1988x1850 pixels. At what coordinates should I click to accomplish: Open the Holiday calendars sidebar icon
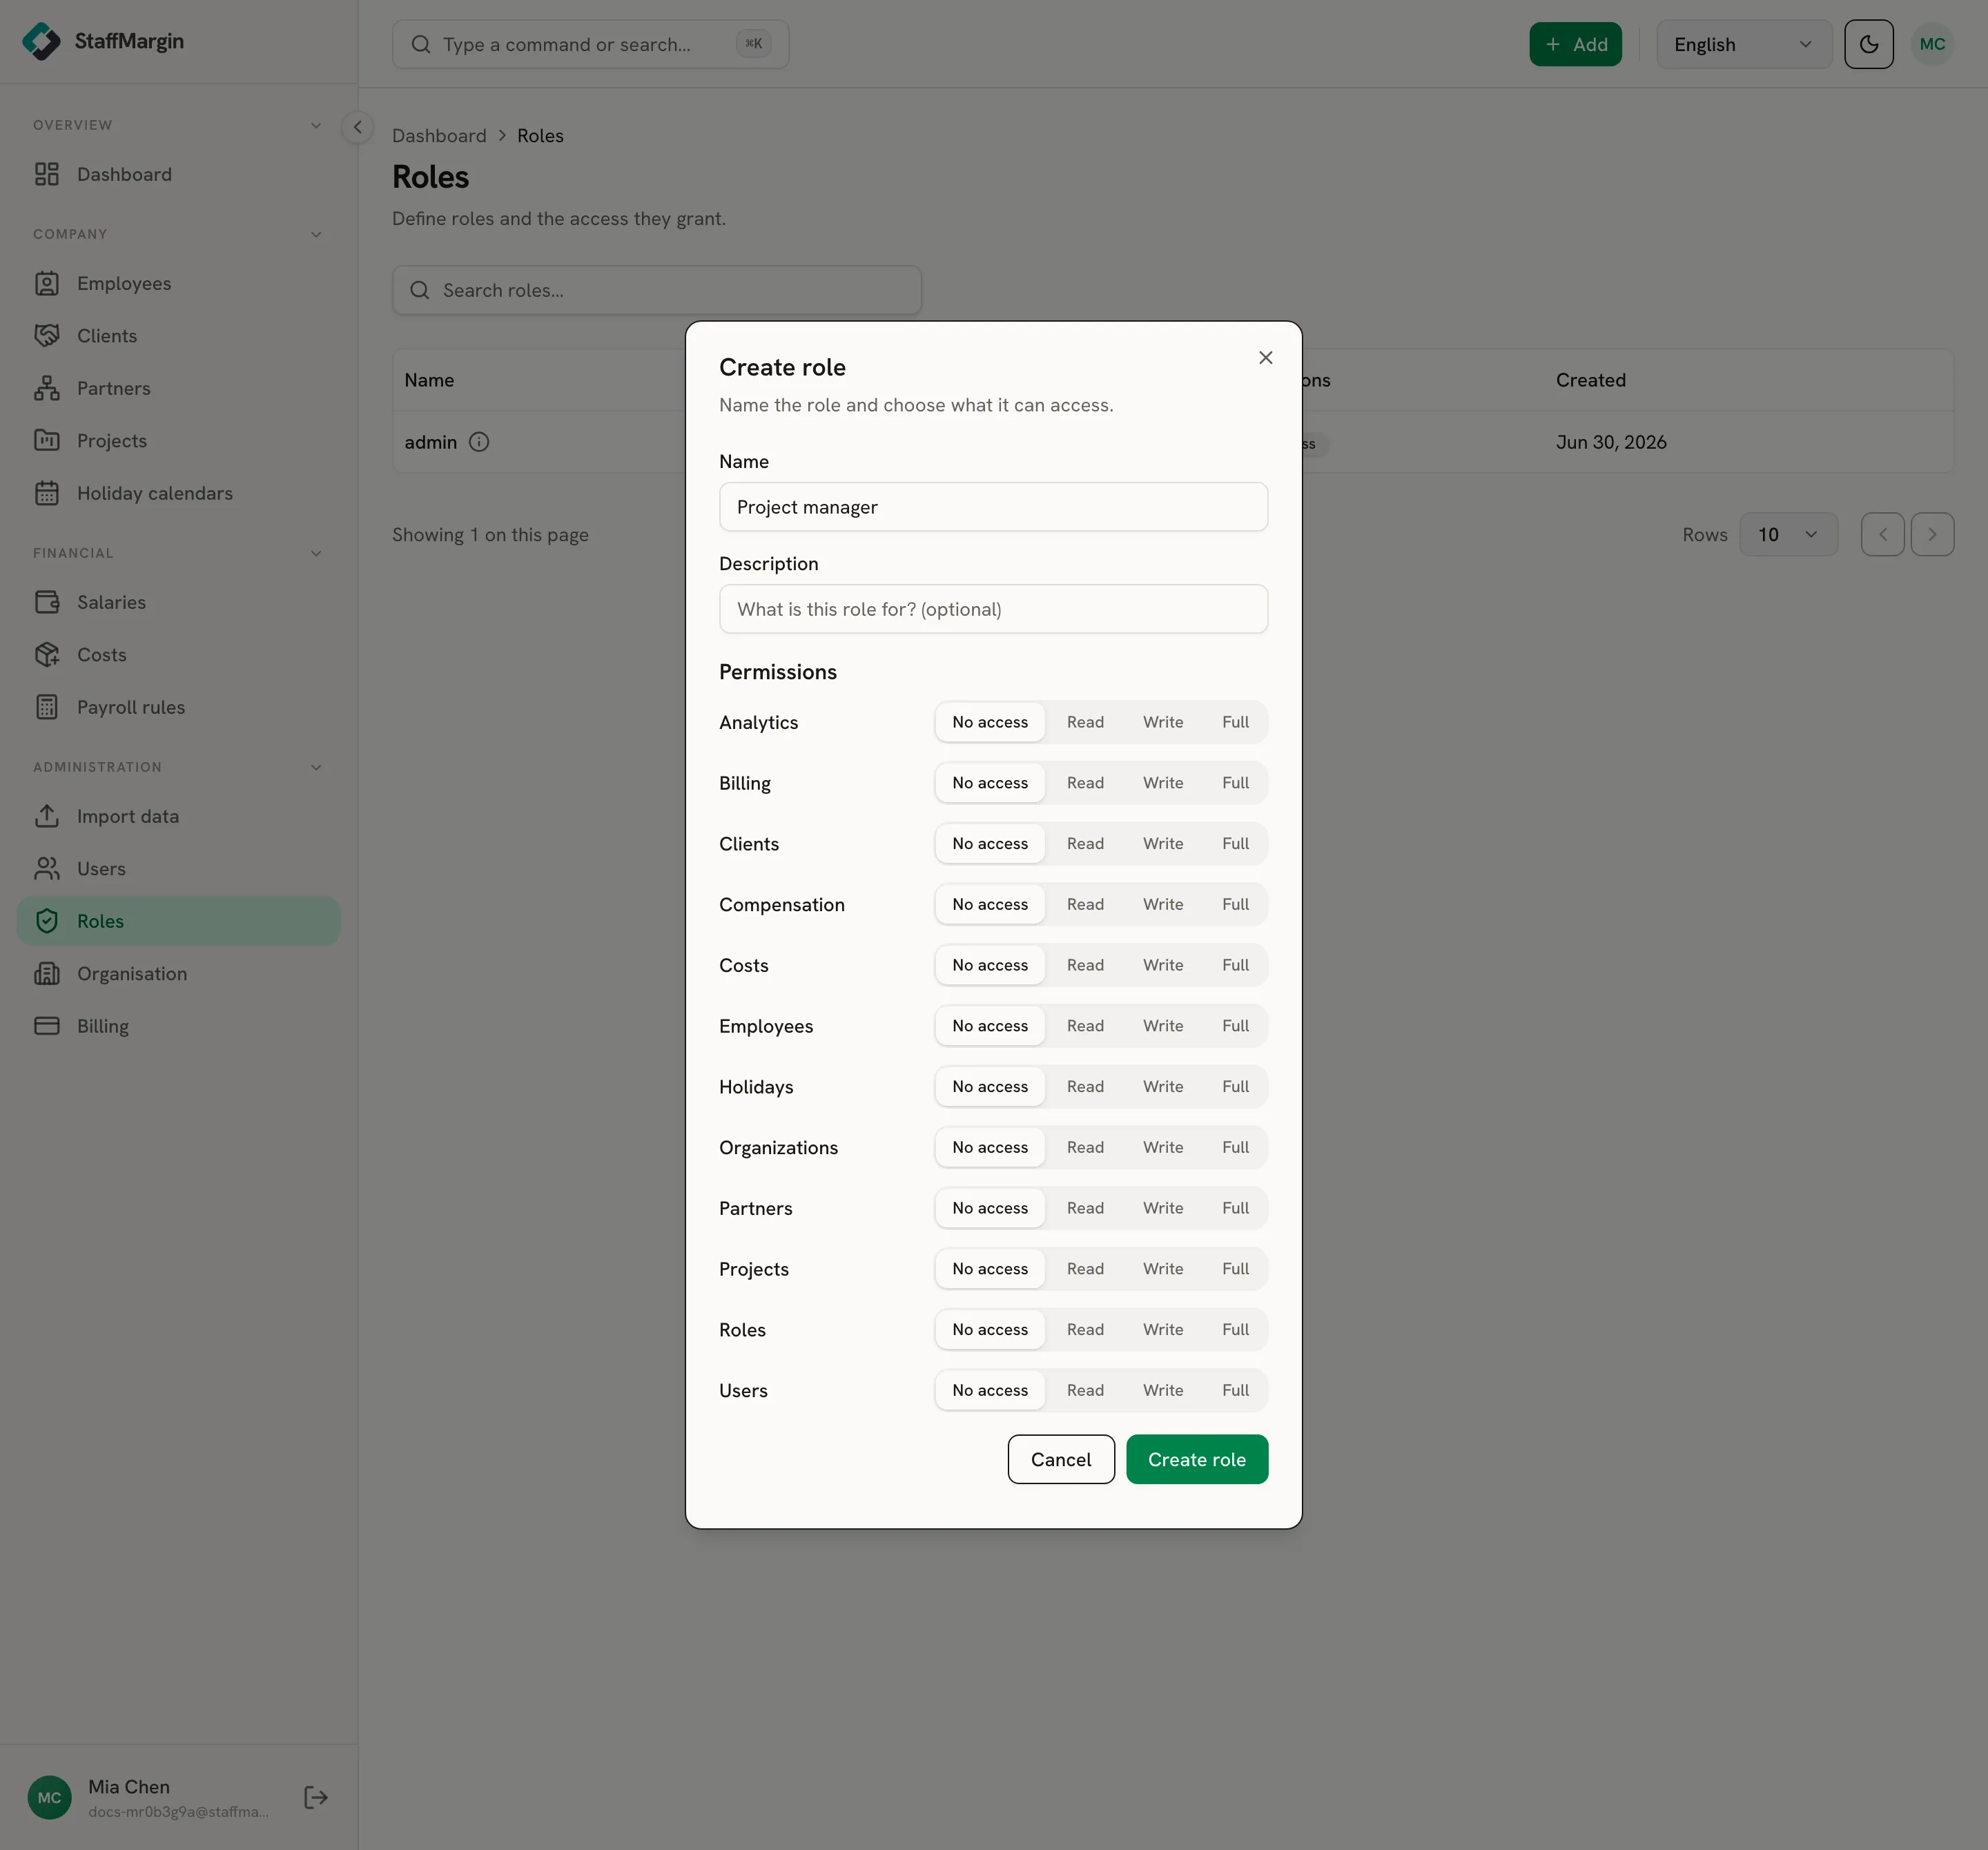pyautogui.click(x=47, y=493)
